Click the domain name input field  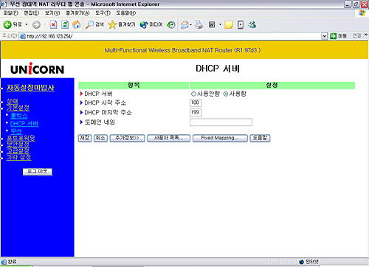point(221,122)
